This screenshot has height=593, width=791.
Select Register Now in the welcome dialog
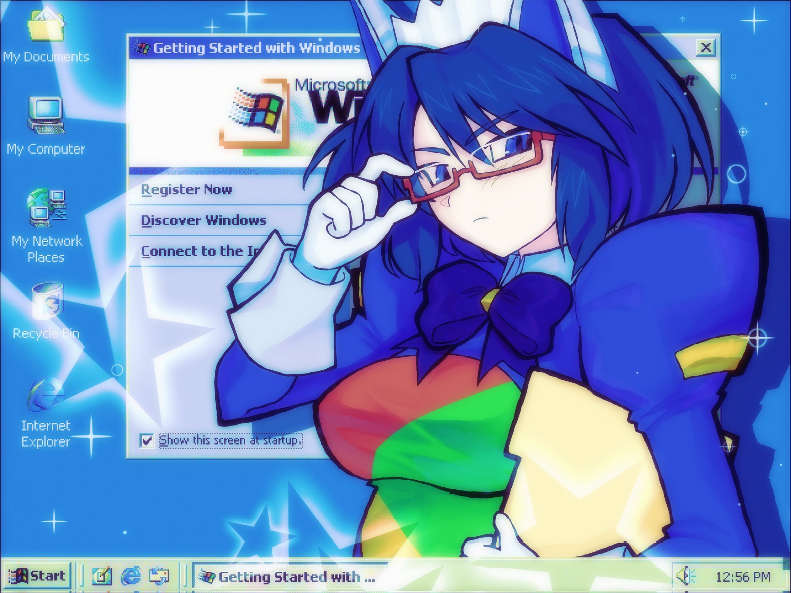pyautogui.click(x=186, y=189)
